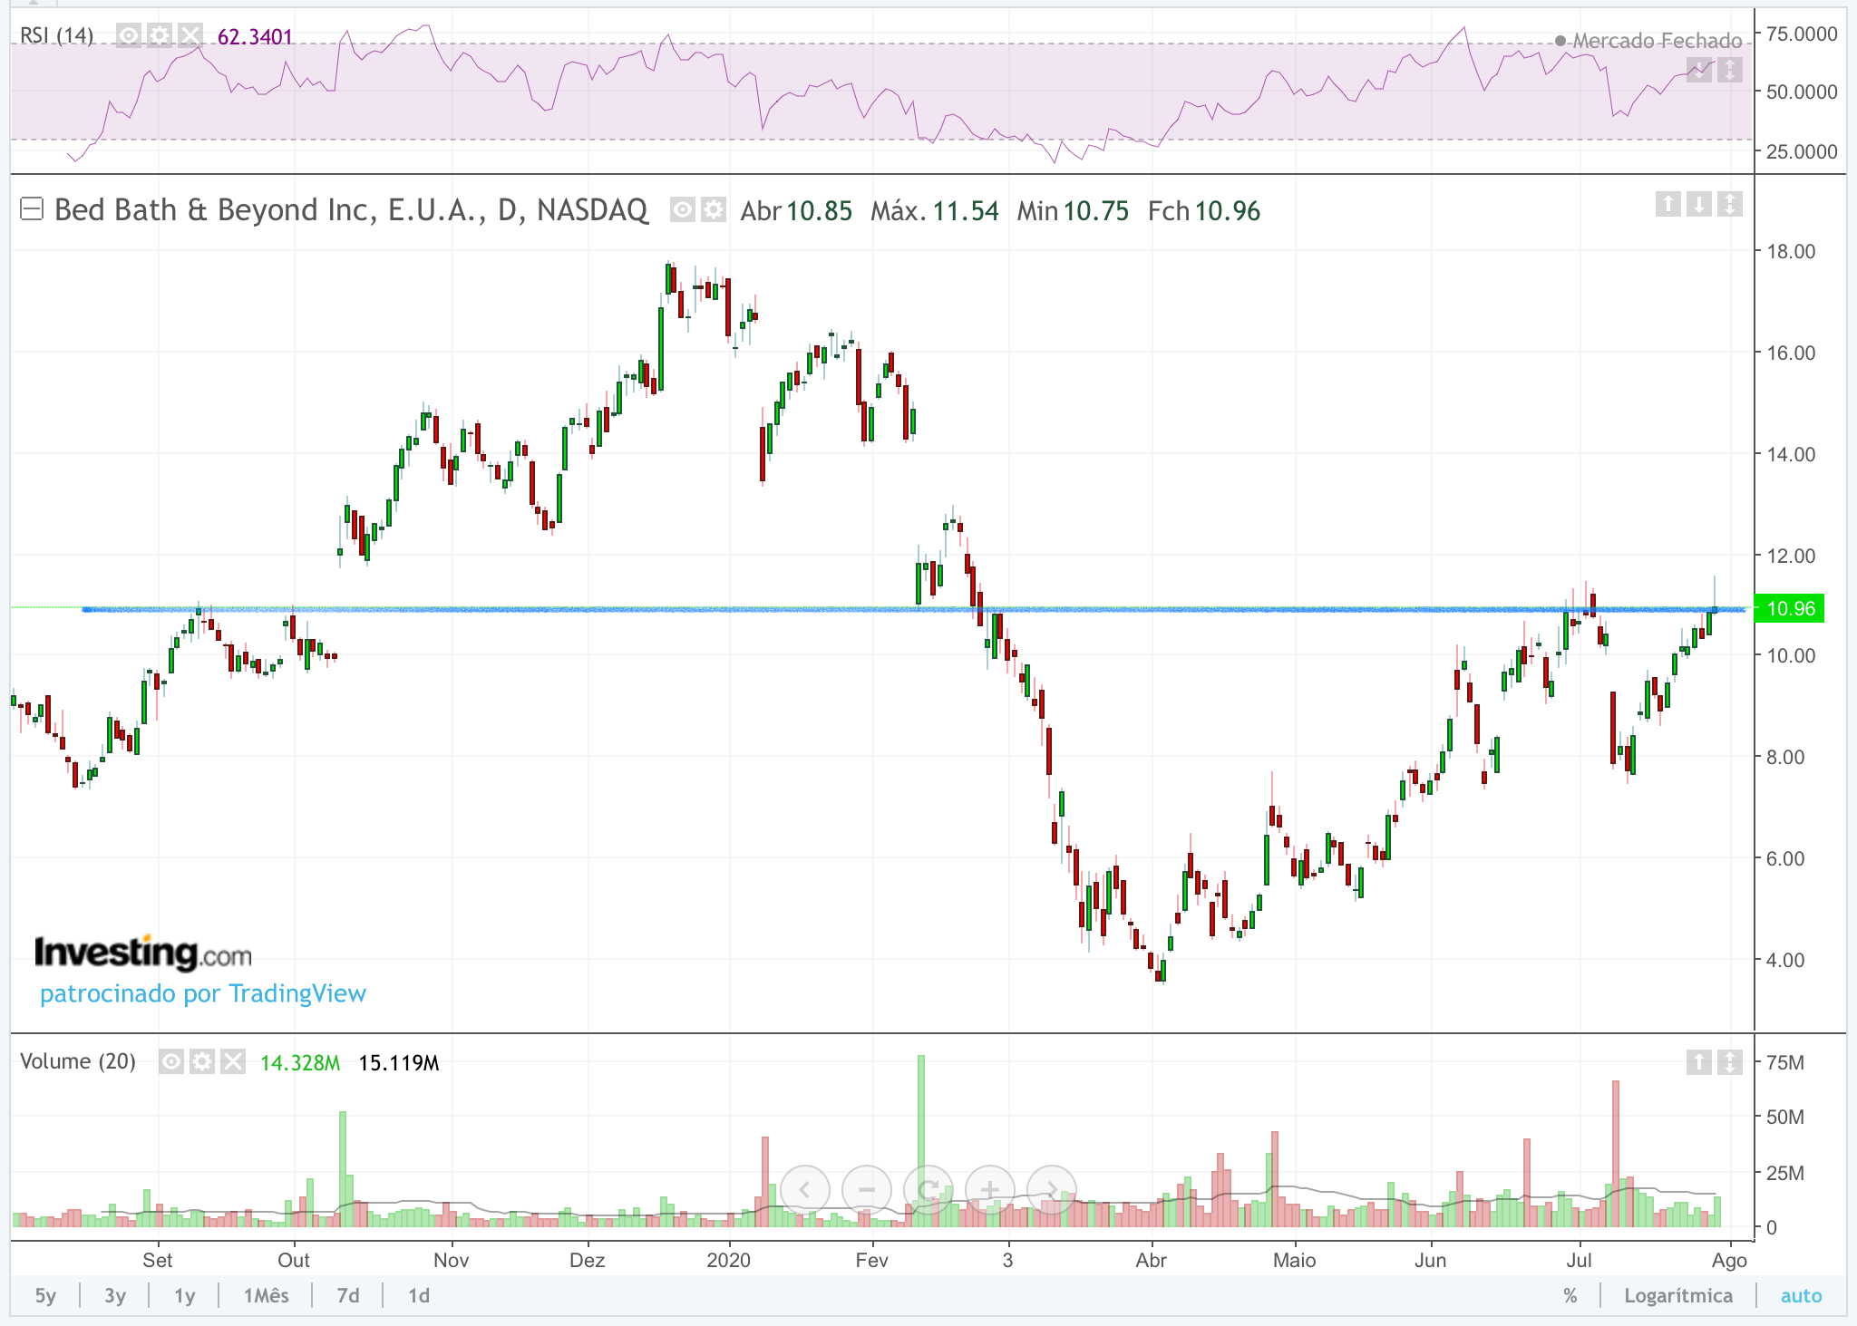
Task: Maximize the Volume pane
Action: pyautogui.click(x=1730, y=1061)
